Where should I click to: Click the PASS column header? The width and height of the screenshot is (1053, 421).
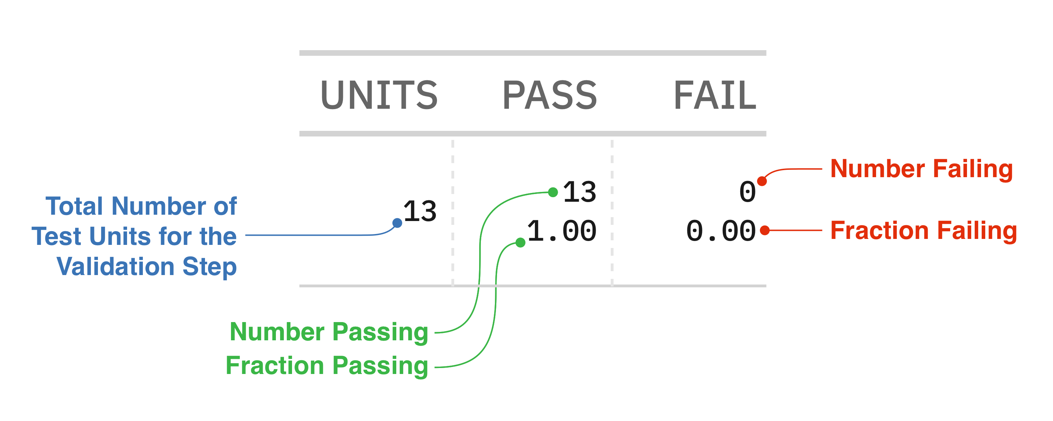[549, 95]
